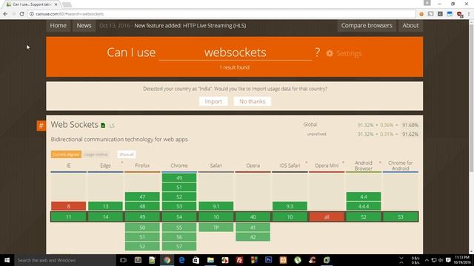
Task: Click the Firefox column header
Action: point(142,166)
